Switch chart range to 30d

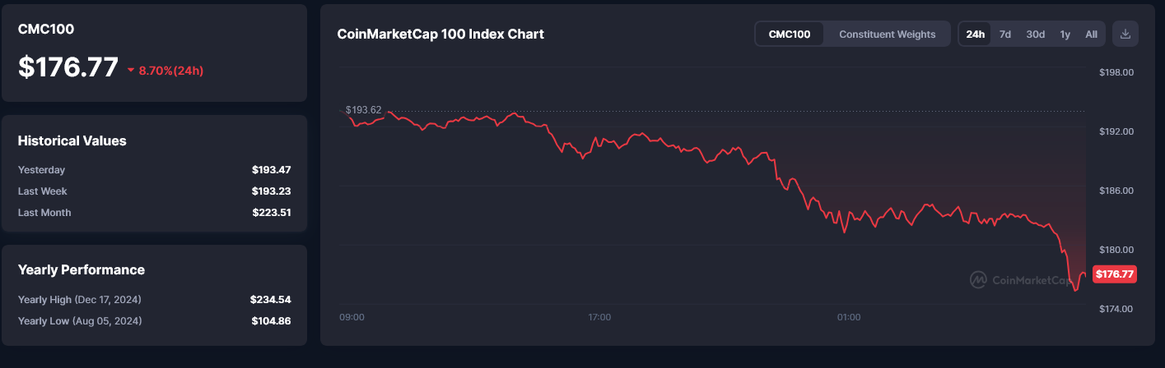[1035, 34]
